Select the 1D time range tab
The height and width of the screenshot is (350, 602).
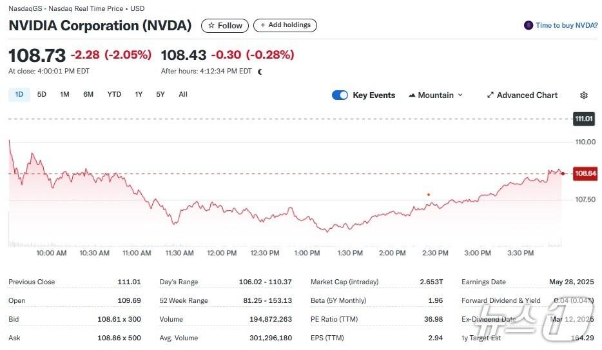point(19,95)
